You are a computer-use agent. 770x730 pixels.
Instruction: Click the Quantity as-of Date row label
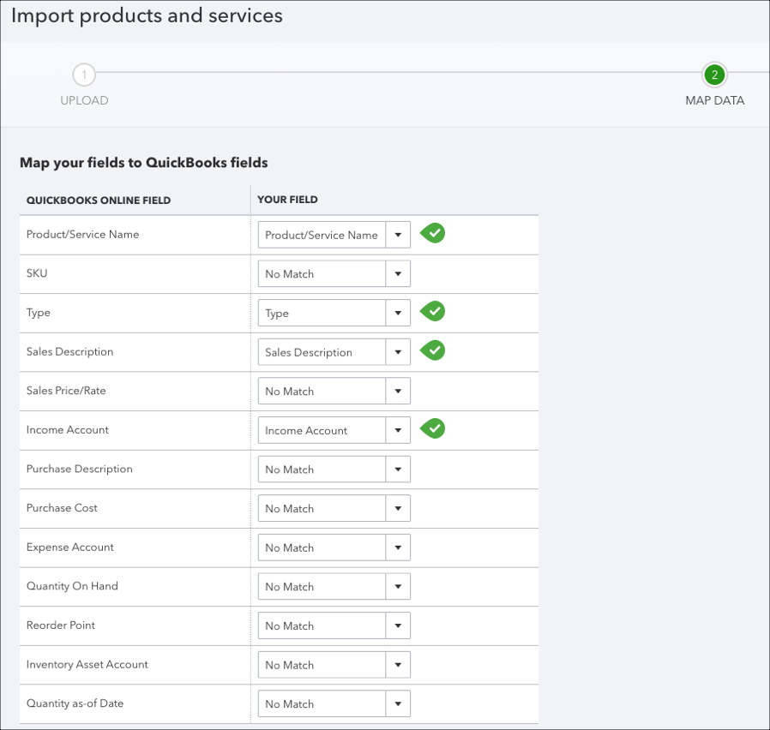[x=75, y=703]
